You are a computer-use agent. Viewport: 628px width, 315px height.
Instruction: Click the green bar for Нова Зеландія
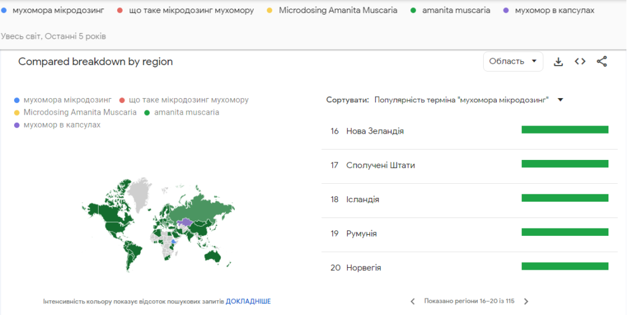(564, 129)
